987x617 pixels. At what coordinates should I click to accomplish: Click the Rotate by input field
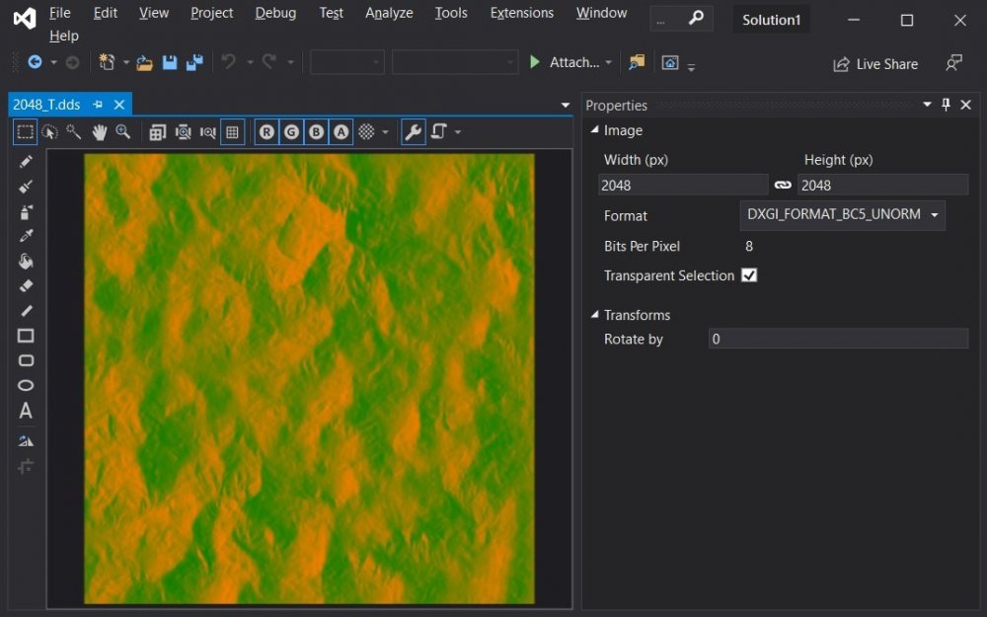click(838, 339)
